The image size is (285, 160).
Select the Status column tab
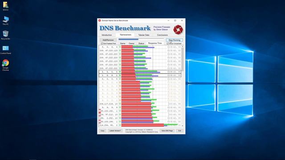tap(141, 44)
